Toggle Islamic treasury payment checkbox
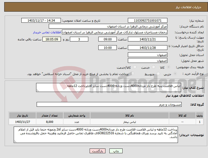Image resolution: width=208 pixels, height=158 pixels. 132,73
